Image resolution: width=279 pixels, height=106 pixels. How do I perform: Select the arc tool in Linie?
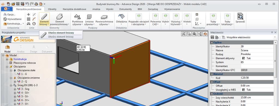point(34,19)
